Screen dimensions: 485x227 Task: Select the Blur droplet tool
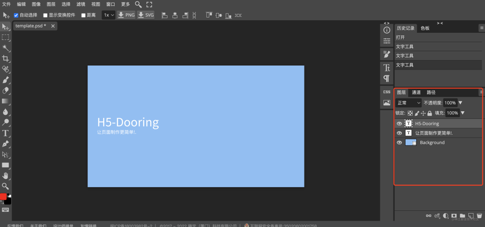pyautogui.click(x=5, y=112)
